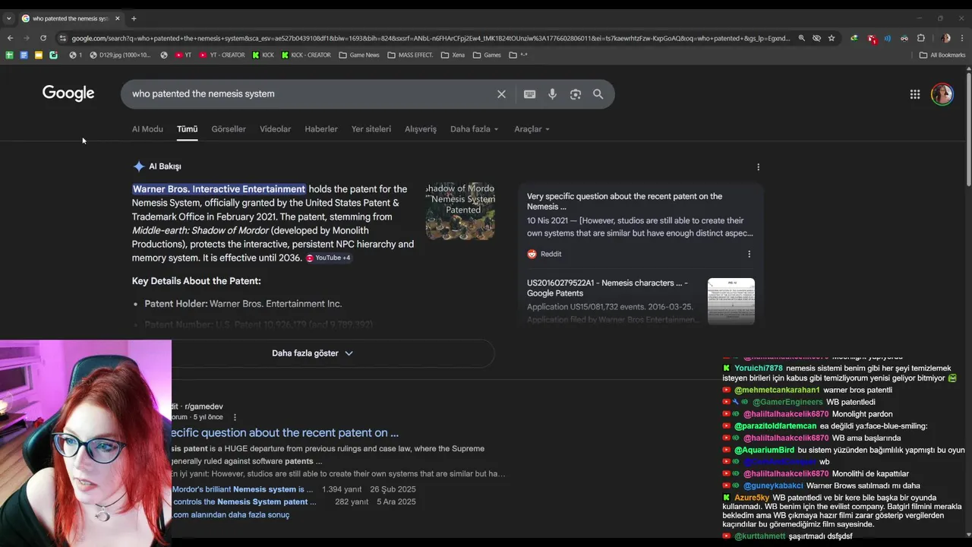Viewport: 972px width, 547px height.
Task: Open the Chrome profile avatar in the toolbar
Action: 945,38
